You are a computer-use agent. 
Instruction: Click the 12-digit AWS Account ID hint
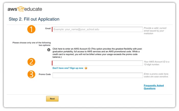click(156, 63)
